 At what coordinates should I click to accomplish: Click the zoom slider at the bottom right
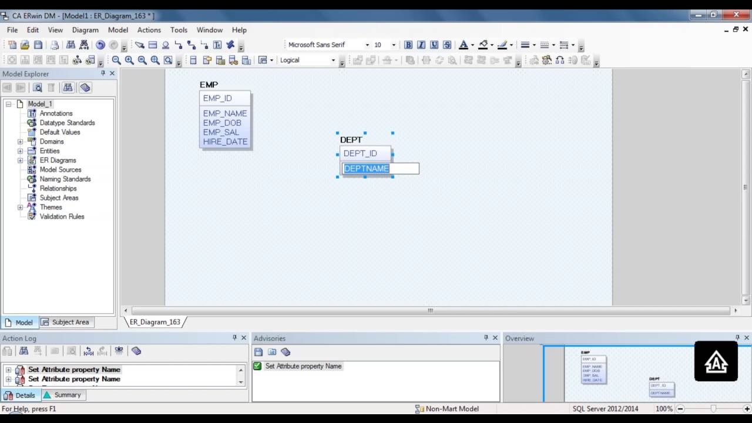714,409
